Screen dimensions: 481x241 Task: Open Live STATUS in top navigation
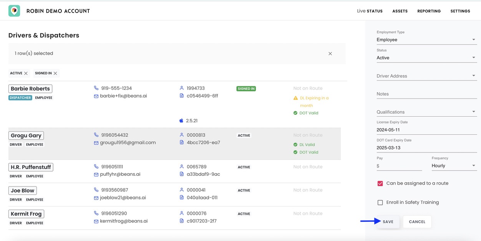370,11
